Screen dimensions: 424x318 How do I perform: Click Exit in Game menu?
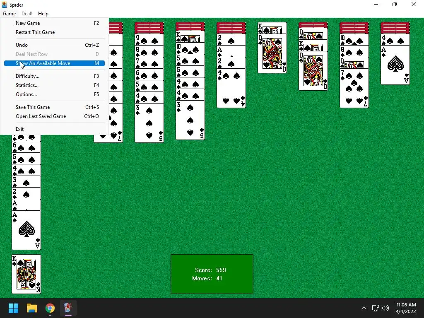(x=54, y=129)
